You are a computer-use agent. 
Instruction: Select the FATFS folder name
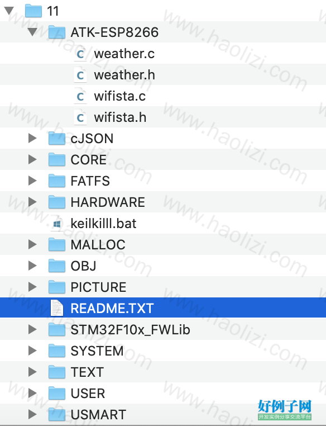point(90,181)
